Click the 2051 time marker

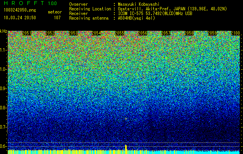tap(27, 33)
